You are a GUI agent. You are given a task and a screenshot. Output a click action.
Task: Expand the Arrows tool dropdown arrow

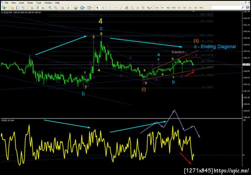click(151, 8)
